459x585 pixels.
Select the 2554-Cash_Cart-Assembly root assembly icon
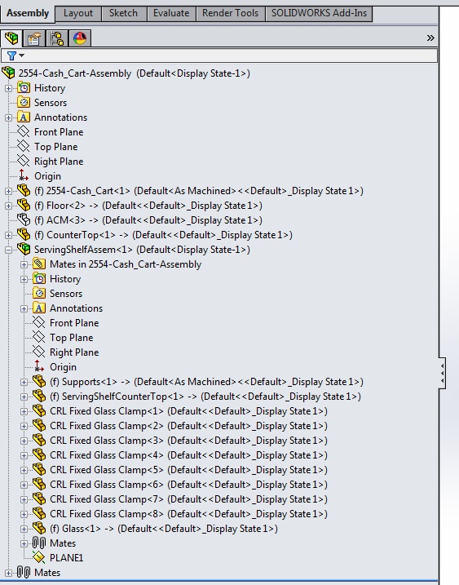(x=8, y=73)
